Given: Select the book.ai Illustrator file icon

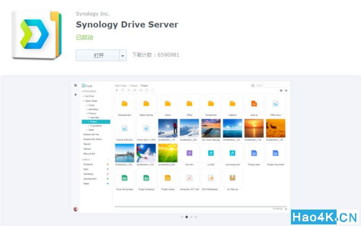Looking at the screenshot, I should [x=254, y=104].
